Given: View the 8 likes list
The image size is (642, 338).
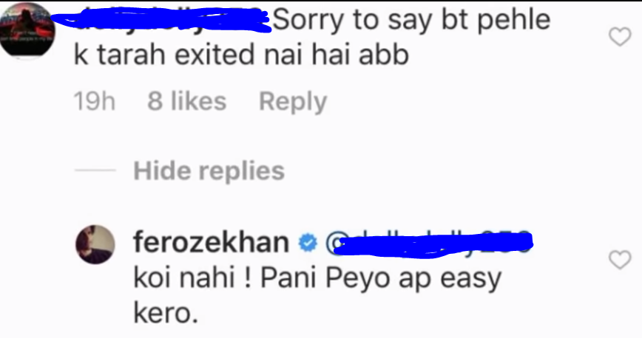Looking at the screenshot, I should tap(186, 101).
